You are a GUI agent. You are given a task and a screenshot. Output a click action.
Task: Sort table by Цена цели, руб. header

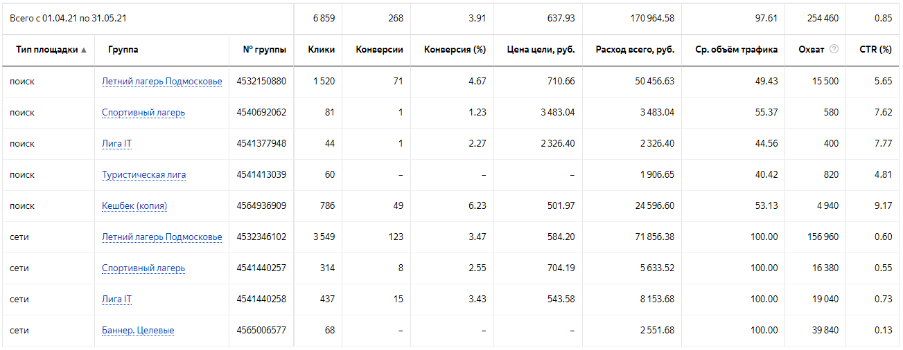coord(541,50)
